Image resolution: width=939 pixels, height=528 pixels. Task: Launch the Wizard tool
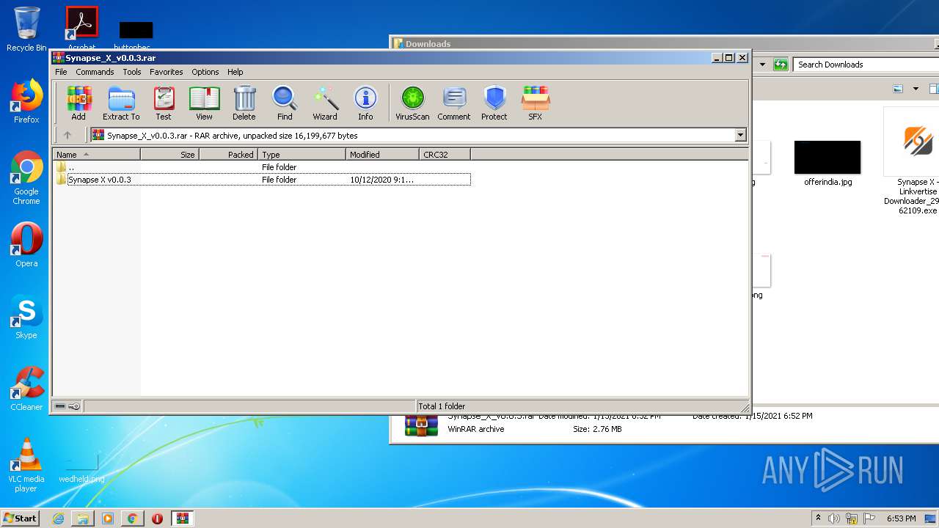(x=325, y=103)
